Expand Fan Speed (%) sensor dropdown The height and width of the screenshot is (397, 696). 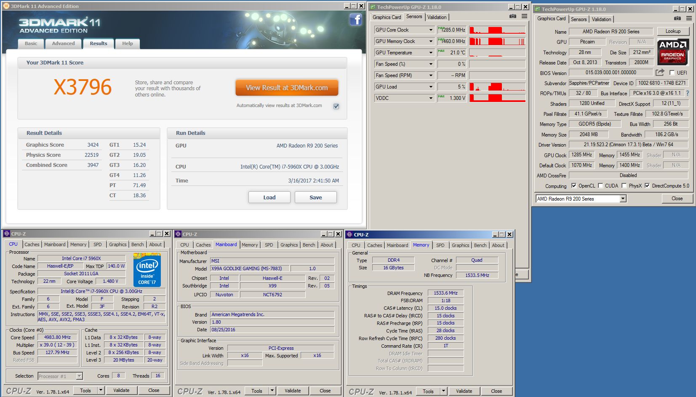coord(431,64)
